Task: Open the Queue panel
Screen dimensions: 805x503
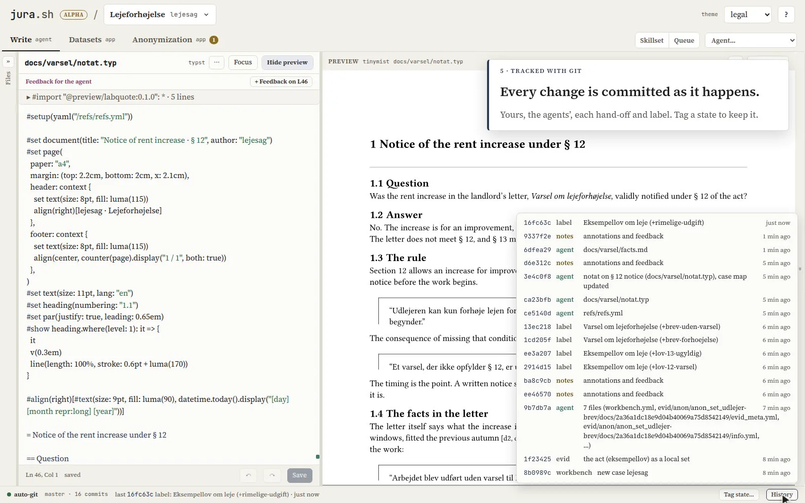Action: coord(684,40)
